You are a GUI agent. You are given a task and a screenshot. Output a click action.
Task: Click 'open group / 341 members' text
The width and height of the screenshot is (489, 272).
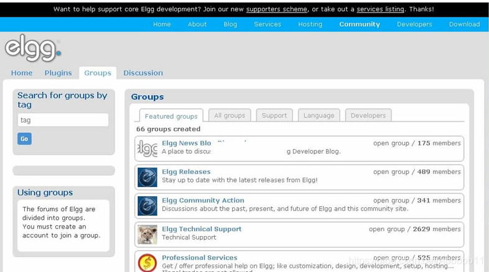click(x=417, y=201)
